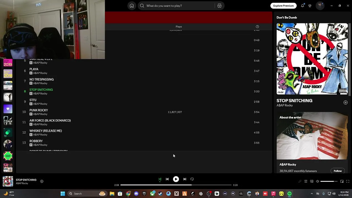The width and height of the screenshot is (352, 198).
Task: Open Liked Songs heart playlist in sidebar
Action: pos(8,109)
